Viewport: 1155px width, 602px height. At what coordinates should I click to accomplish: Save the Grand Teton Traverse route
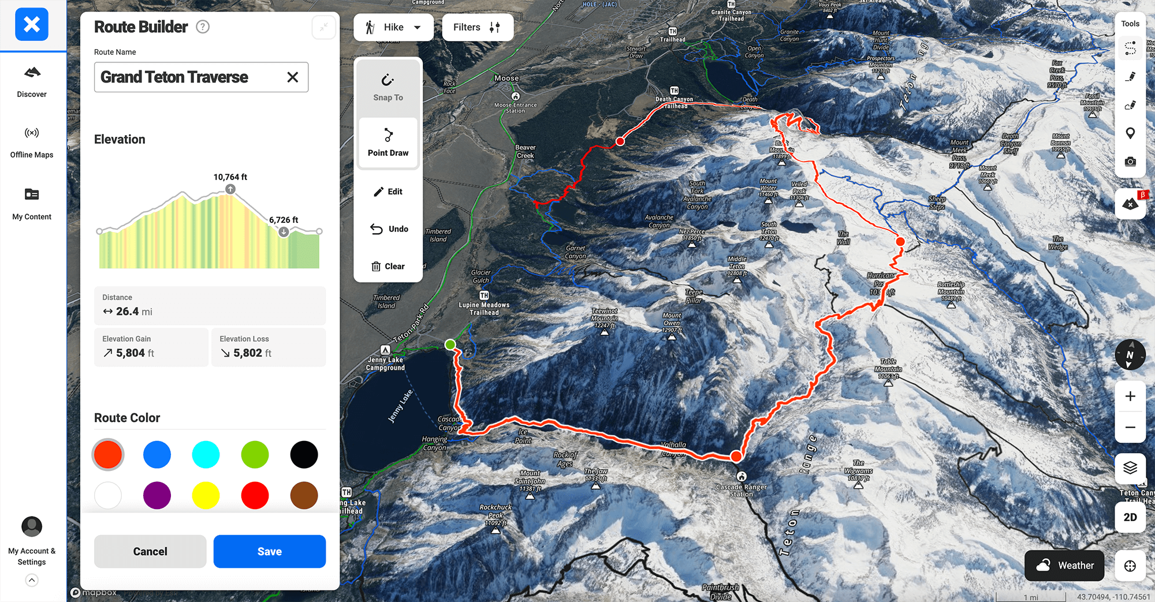coord(269,551)
